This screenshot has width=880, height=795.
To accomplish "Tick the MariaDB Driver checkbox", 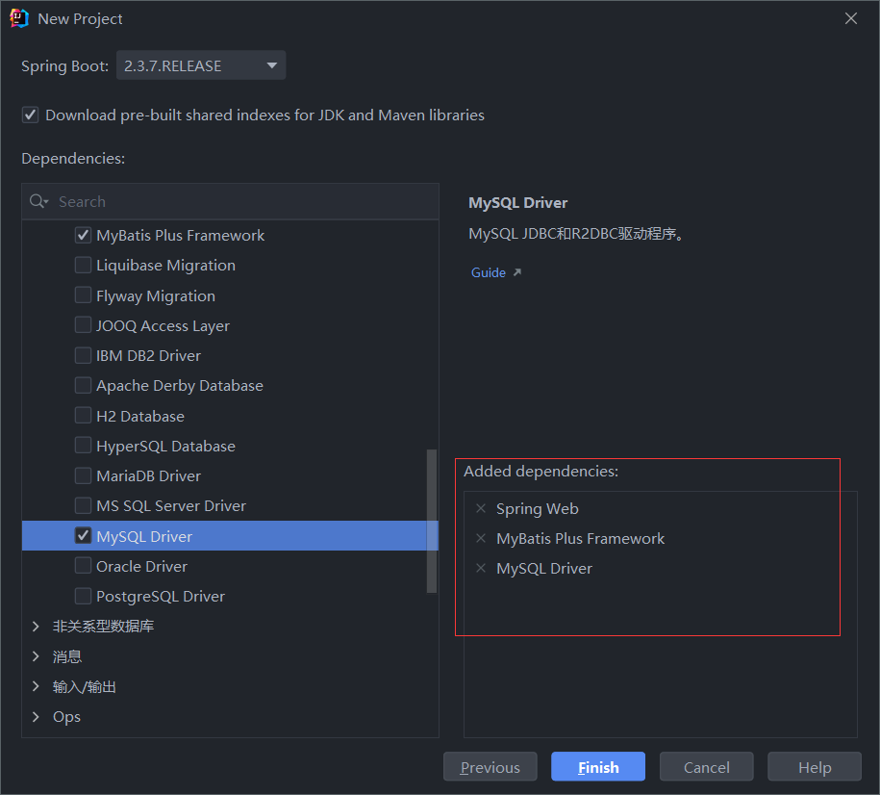I will tap(83, 475).
